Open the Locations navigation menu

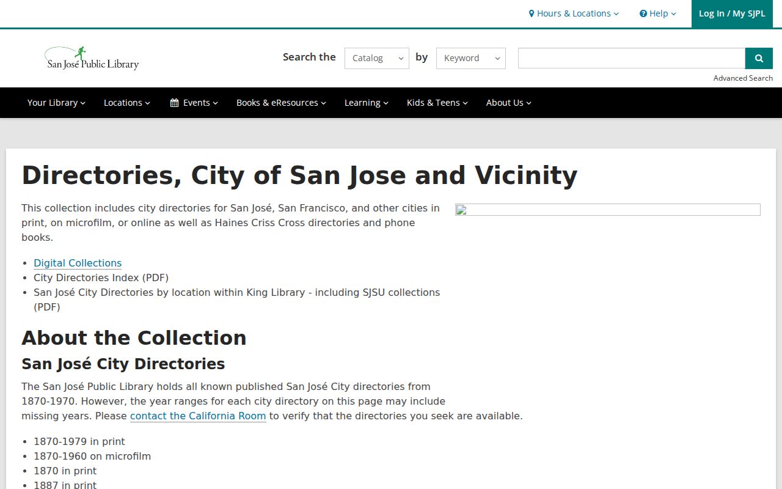pos(127,103)
